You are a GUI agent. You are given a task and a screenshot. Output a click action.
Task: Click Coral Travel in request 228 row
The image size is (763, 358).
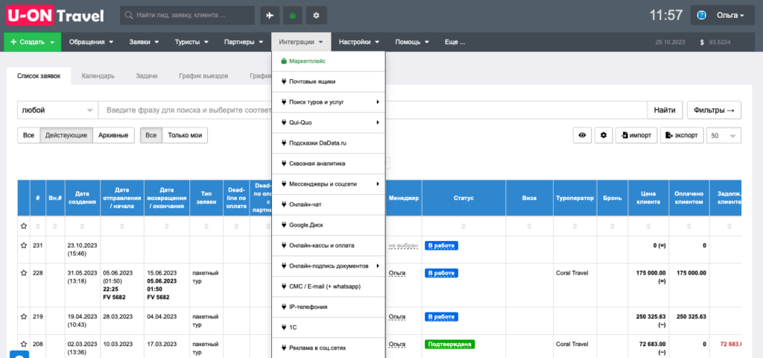coord(572,273)
